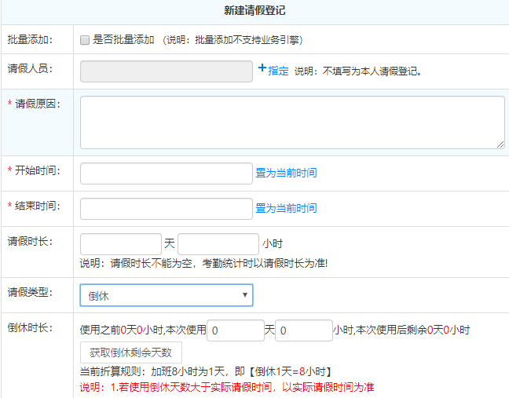
Task: Click the 结束时间 input box
Action: (166, 208)
